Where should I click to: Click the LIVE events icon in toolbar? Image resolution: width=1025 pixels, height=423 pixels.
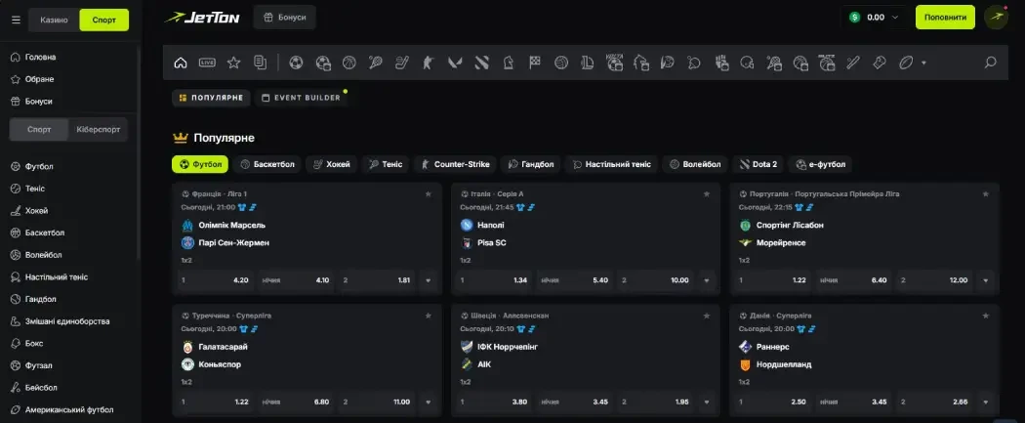pos(207,63)
